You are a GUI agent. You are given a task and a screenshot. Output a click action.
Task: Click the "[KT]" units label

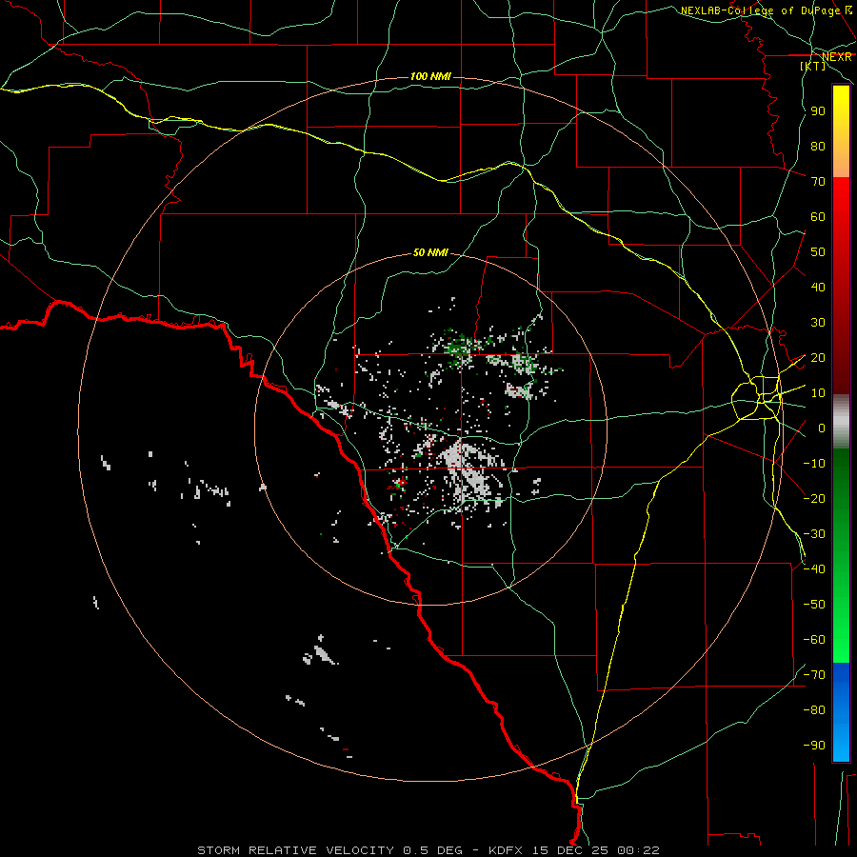(813, 66)
